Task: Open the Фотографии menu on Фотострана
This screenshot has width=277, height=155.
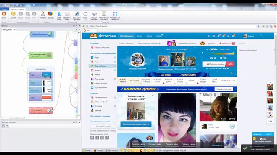Action: pyautogui.click(x=126, y=36)
